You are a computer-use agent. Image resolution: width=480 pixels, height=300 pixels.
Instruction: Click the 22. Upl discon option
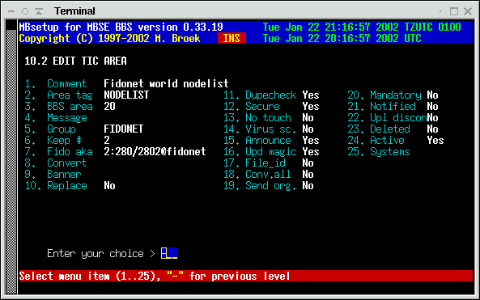click(x=387, y=117)
